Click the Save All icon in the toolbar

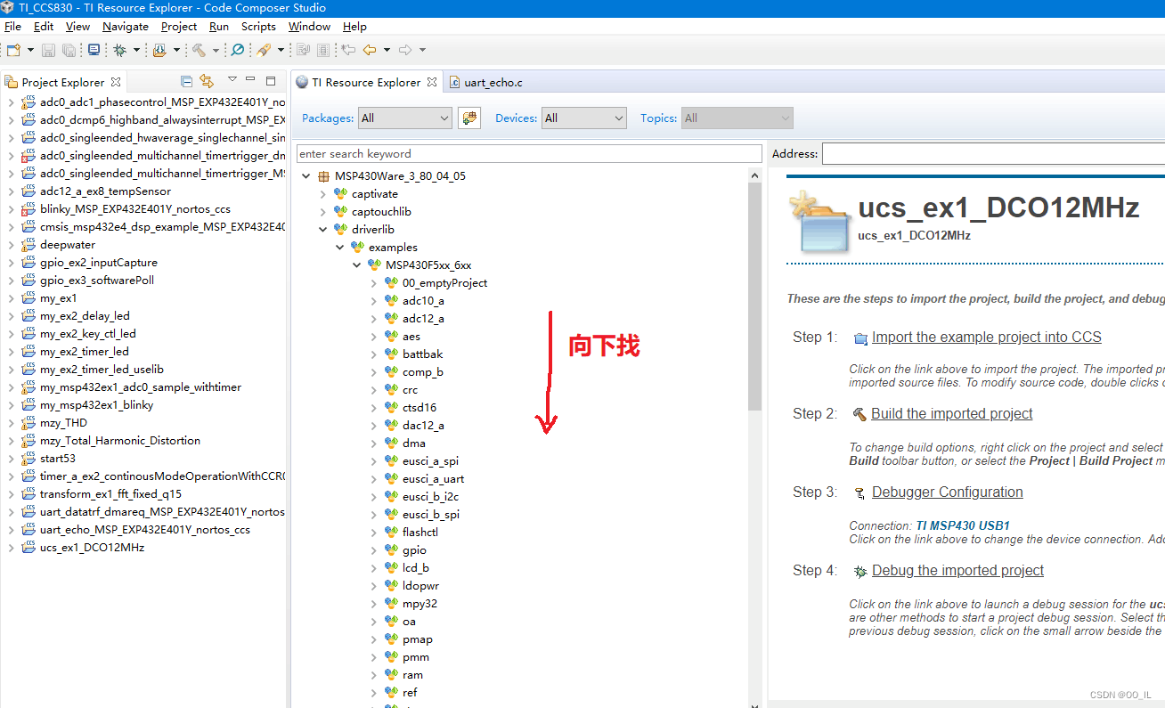69,50
